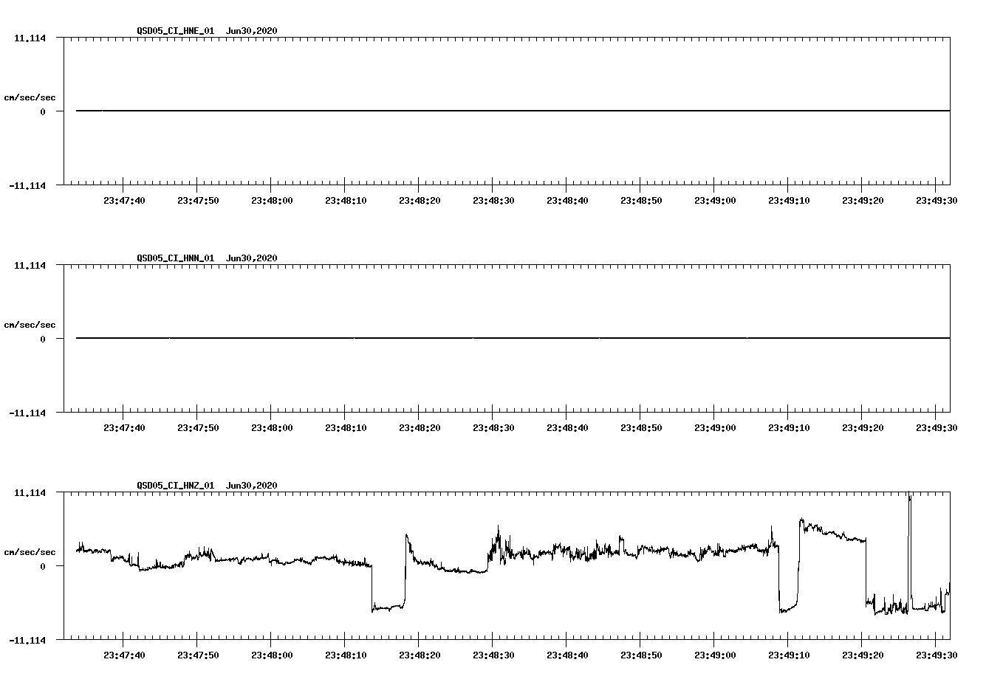Click cm/sec/sec unit label on HNE plot
The height and width of the screenshot is (682, 1003).
tap(30, 97)
